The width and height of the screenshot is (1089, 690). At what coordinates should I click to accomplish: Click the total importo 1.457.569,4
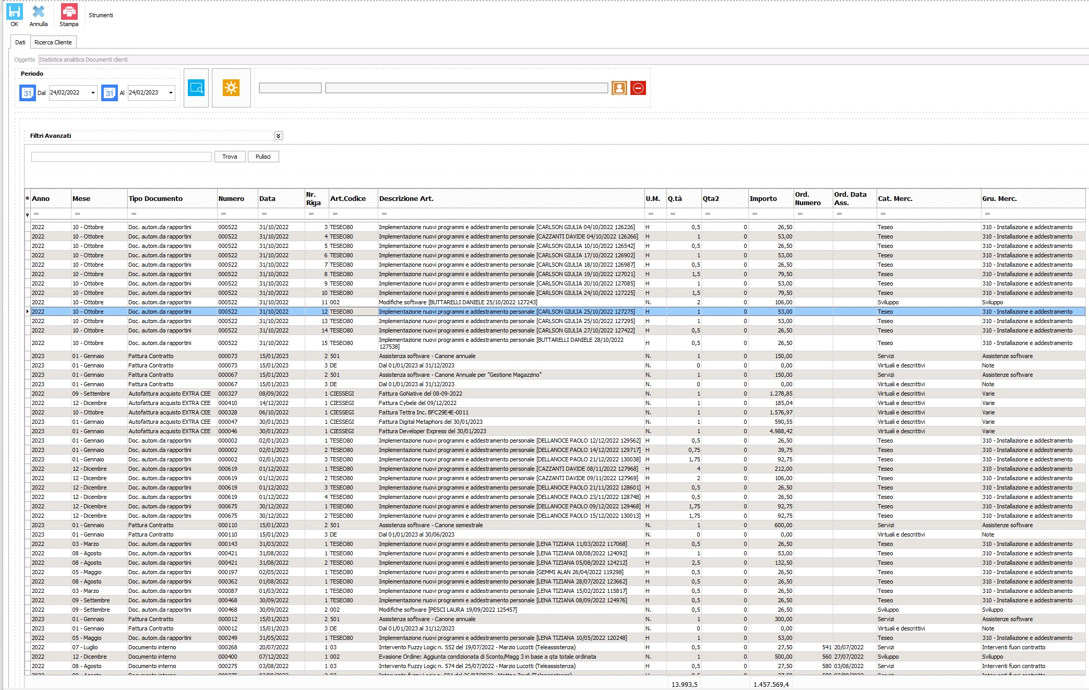(771, 684)
